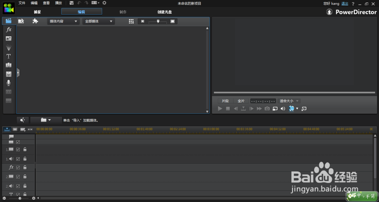
Task: Open preferences with the gear icon
Action: 105,3
